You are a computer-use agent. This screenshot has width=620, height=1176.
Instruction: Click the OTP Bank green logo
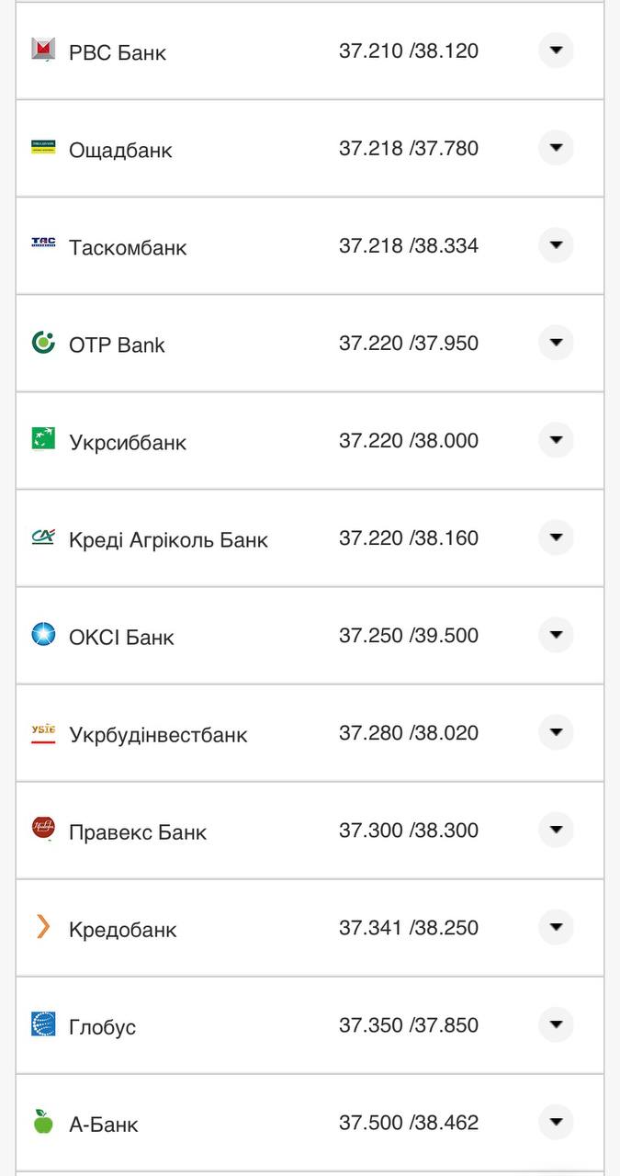tap(43, 343)
